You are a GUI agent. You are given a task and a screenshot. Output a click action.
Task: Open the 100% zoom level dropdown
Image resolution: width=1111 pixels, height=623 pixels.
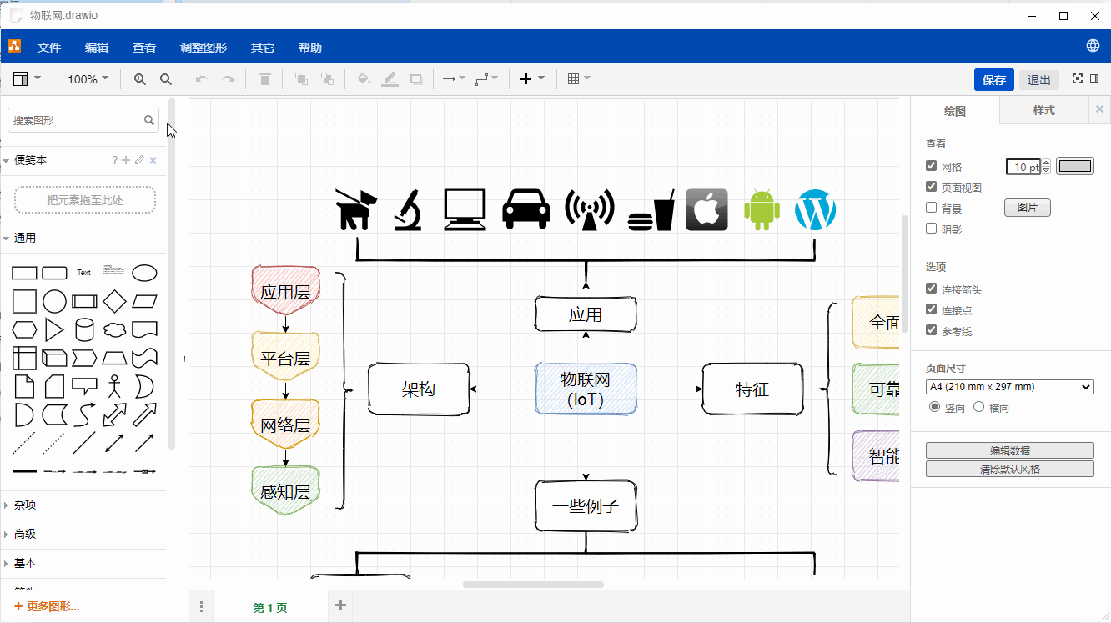[88, 79]
